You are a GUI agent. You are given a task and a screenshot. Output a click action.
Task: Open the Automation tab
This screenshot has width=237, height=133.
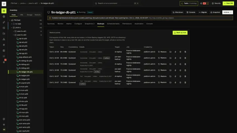pyautogui.click(x=139, y=24)
